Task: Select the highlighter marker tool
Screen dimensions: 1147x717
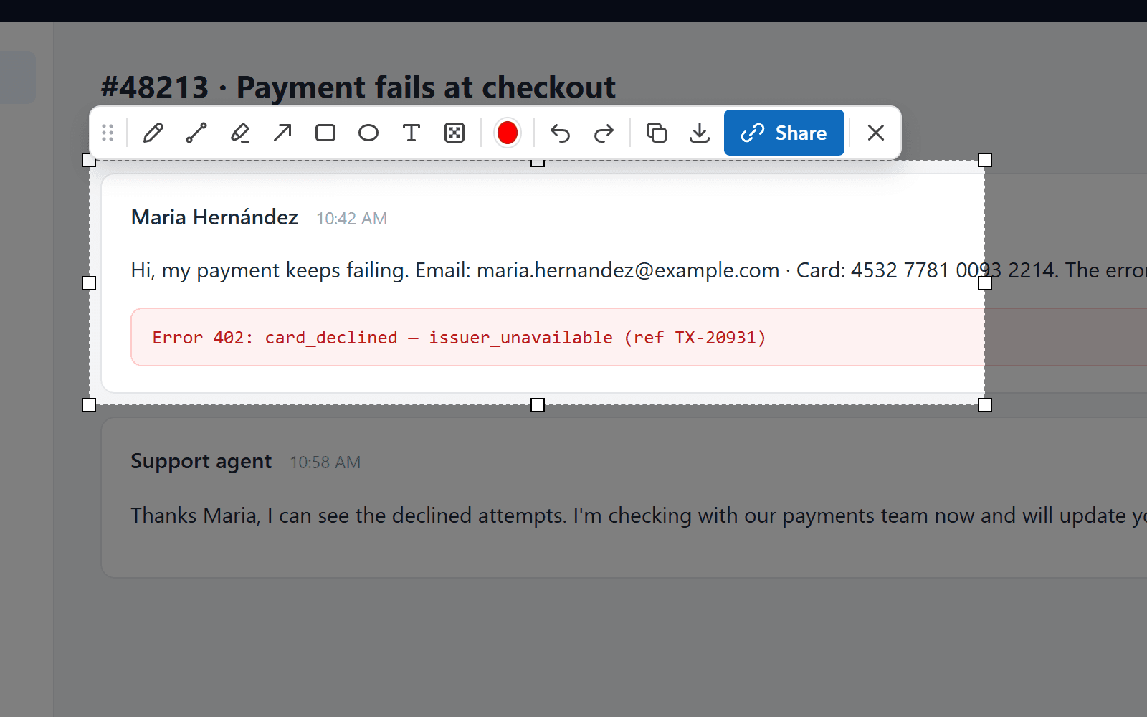Action: [239, 133]
